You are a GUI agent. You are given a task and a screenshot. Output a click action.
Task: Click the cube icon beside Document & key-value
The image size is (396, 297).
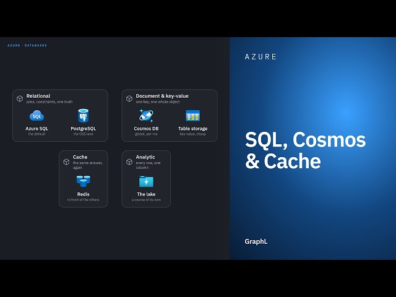[x=129, y=98]
